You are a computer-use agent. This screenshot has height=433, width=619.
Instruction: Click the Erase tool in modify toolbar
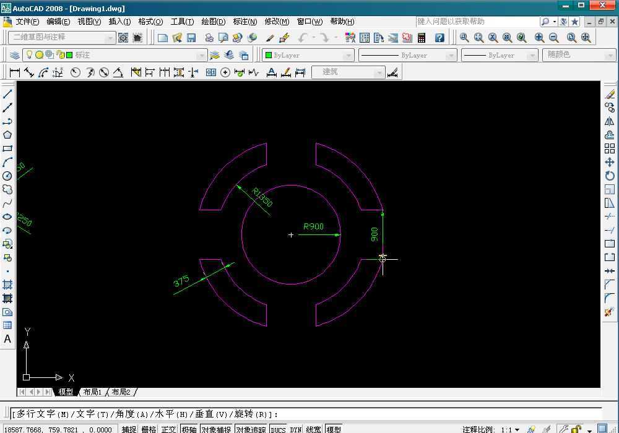click(x=610, y=94)
